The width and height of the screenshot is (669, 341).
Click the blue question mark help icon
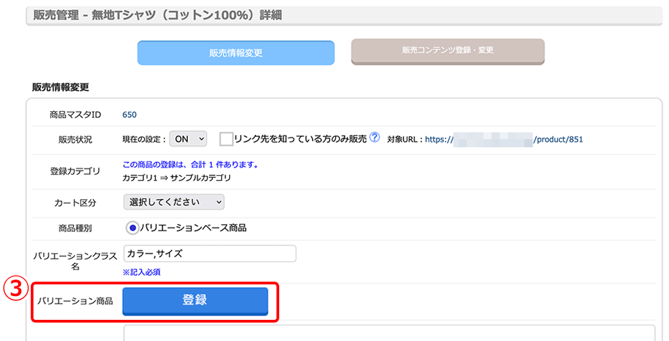point(375,138)
